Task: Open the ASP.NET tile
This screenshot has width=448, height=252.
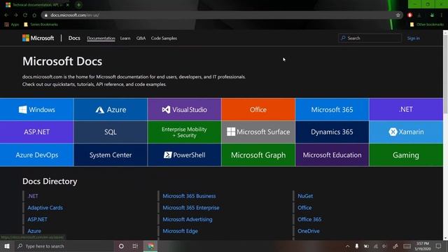Action: 37,132
